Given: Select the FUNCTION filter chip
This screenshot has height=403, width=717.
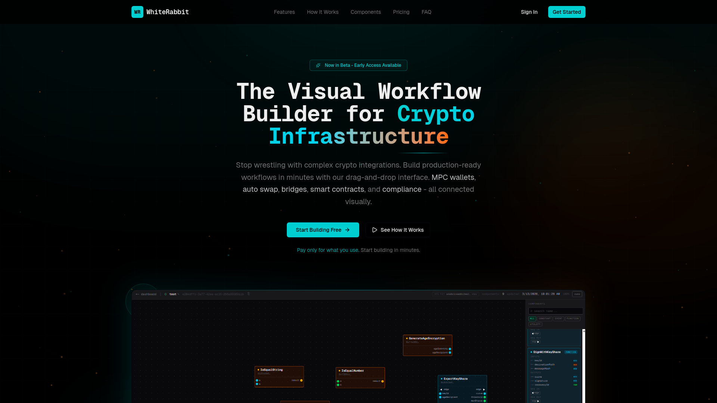Looking at the screenshot, I should [572, 319].
